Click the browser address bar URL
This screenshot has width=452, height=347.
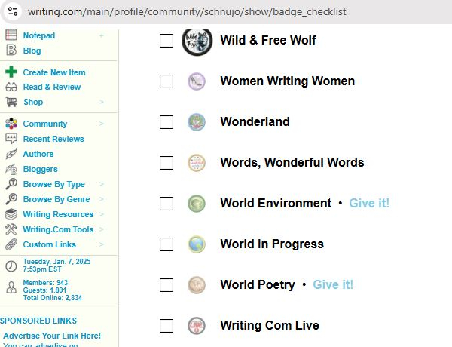click(x=187, y=11)
